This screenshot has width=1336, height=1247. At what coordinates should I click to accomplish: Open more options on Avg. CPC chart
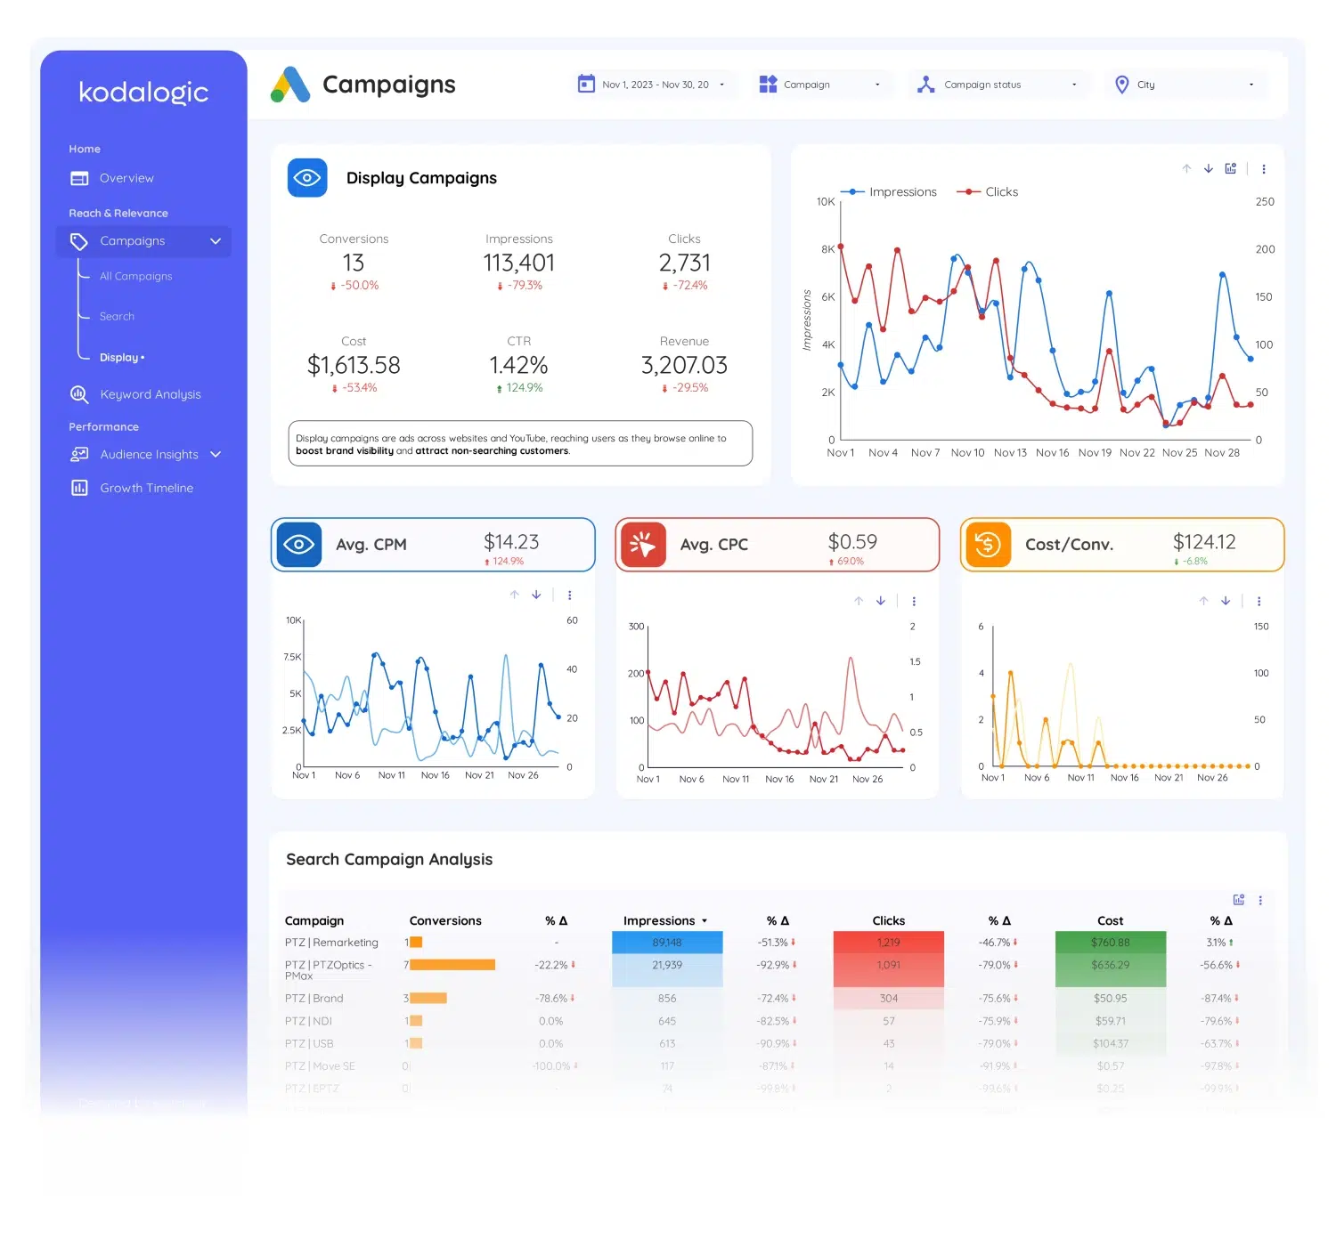point(914,602)
